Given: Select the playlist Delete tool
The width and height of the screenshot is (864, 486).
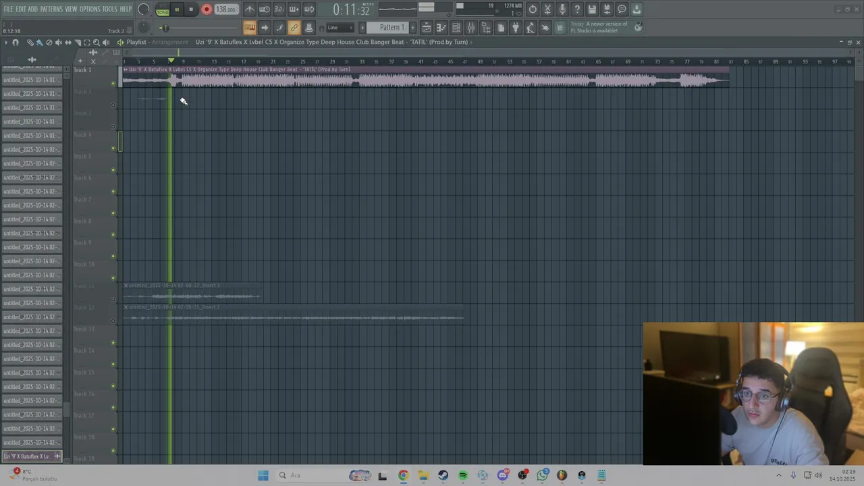Looking at the screenshot, I should tap(49, 43).
